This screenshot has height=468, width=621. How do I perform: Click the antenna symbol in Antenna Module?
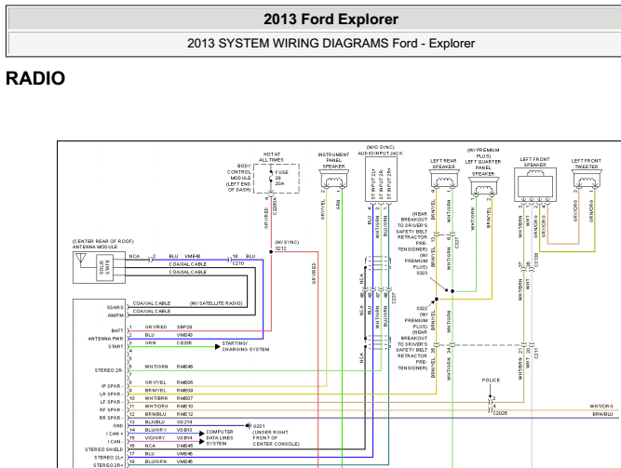[81, 260]
